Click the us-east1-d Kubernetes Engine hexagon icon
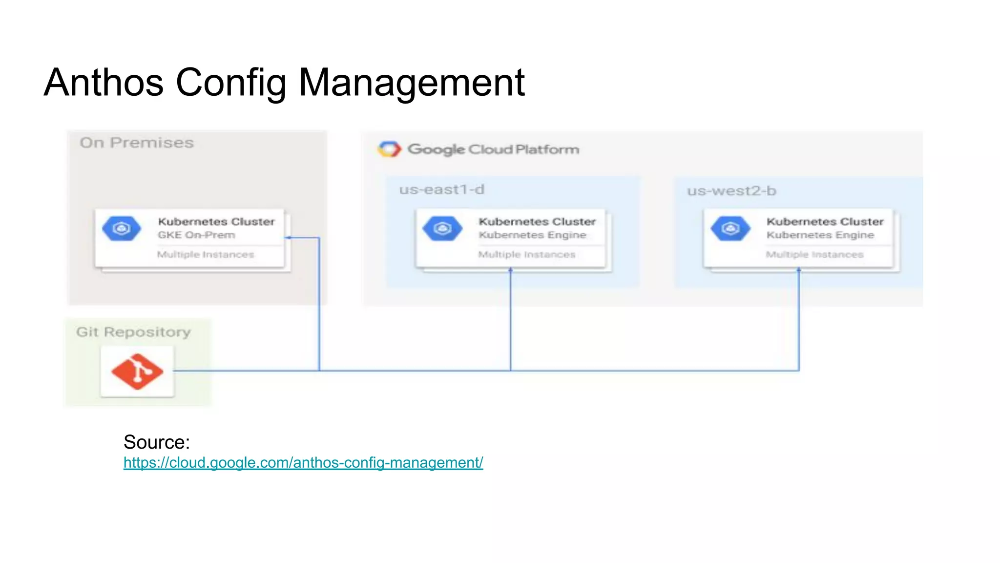1000x563 pixels. point(442,229)
